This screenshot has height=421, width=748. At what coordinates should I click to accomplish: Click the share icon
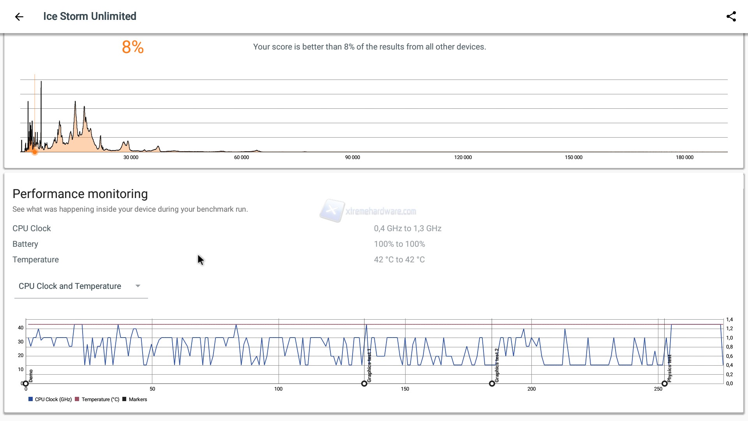tap(731, 16)
